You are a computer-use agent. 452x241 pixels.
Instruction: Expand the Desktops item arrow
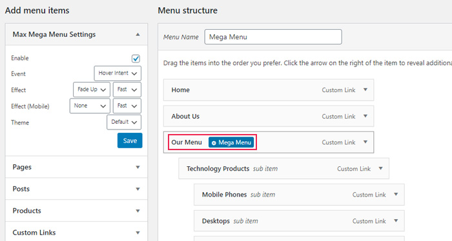click(396, 221)
